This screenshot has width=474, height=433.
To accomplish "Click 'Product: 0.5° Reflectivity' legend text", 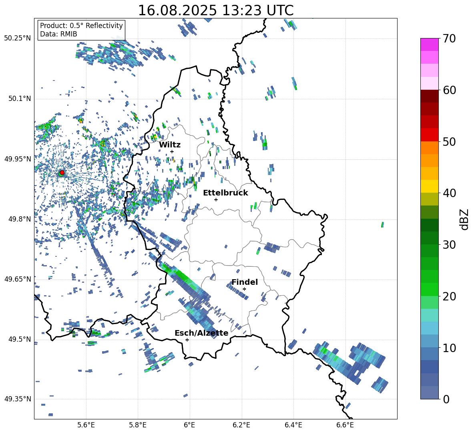I will [81, 25].
